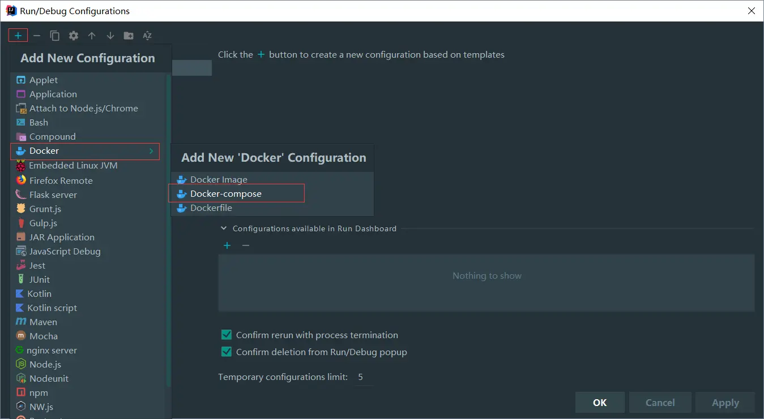Click the Node.js hexagon icon
Viewport: 764px width, 419px height.
[21, 365]
